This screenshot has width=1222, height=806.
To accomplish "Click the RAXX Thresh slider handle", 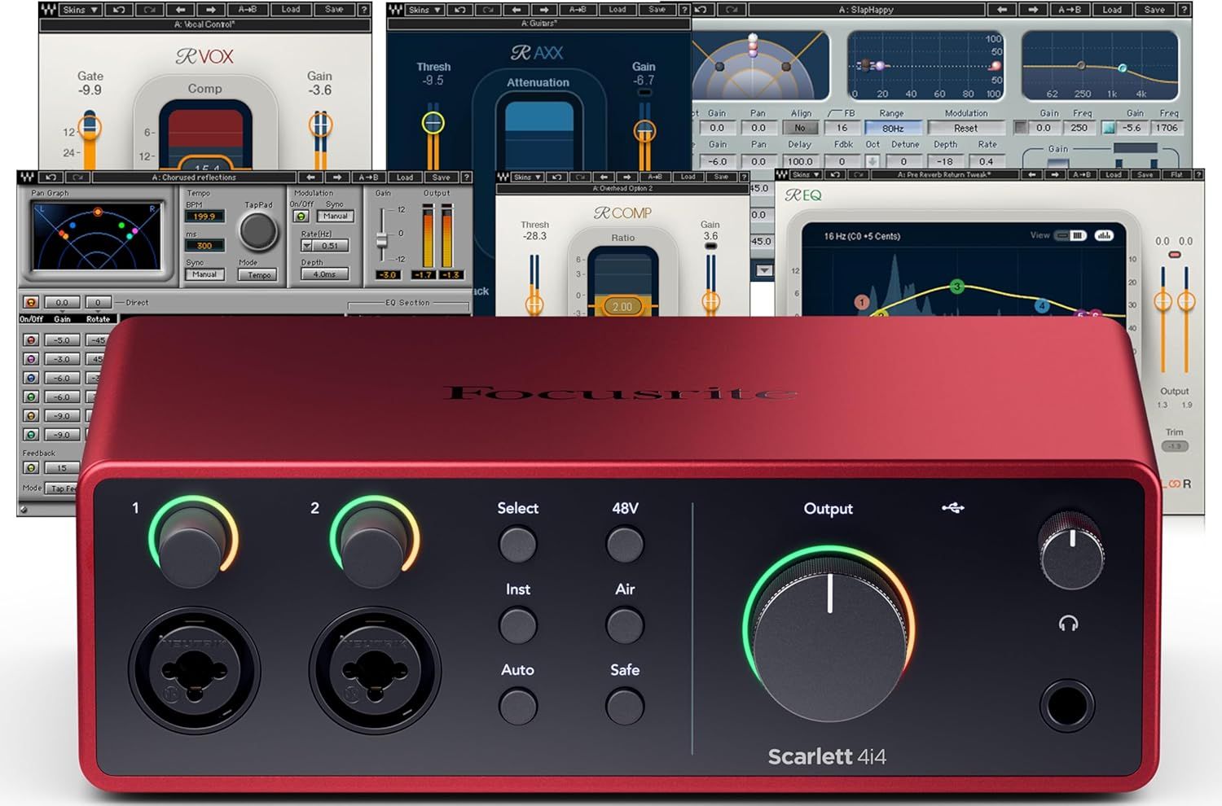I will [433, 123].
